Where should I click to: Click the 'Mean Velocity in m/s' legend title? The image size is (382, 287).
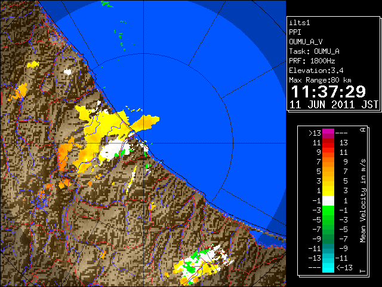[x=363, y=201]
